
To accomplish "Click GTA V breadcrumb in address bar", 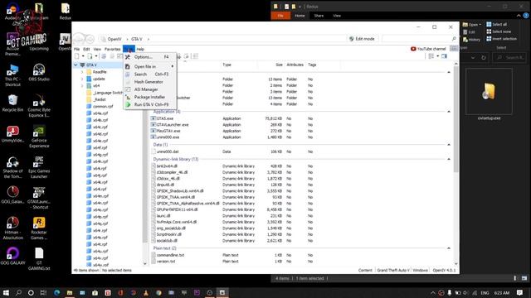I will [136, 39].
